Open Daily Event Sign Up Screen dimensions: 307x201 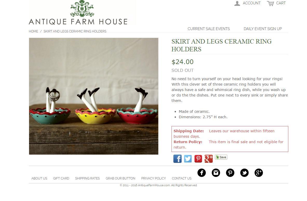click(263, 29)
